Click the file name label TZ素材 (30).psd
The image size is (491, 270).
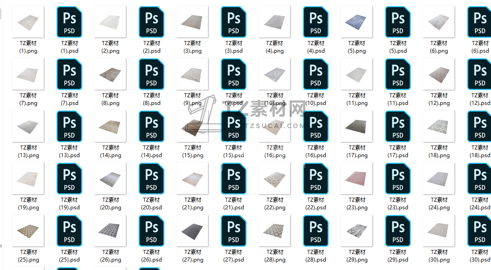click(x=480, y=256)
